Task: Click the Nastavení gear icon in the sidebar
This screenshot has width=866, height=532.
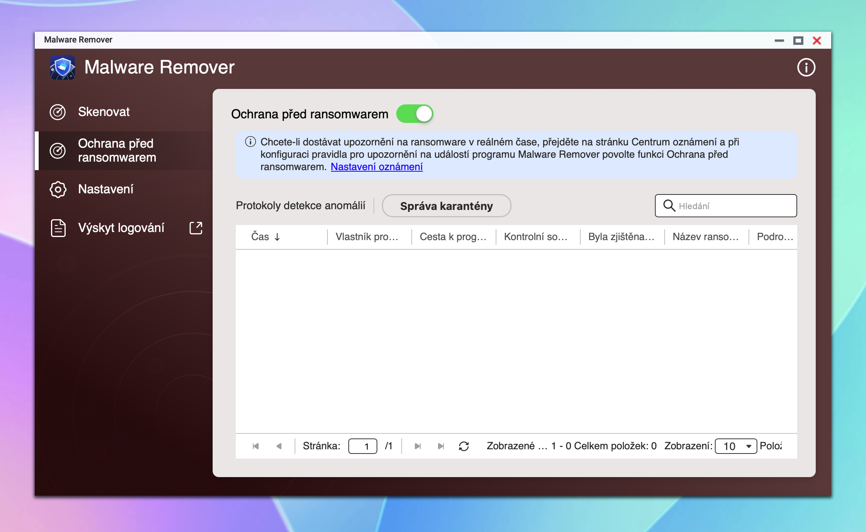Action: pos(58,189)
